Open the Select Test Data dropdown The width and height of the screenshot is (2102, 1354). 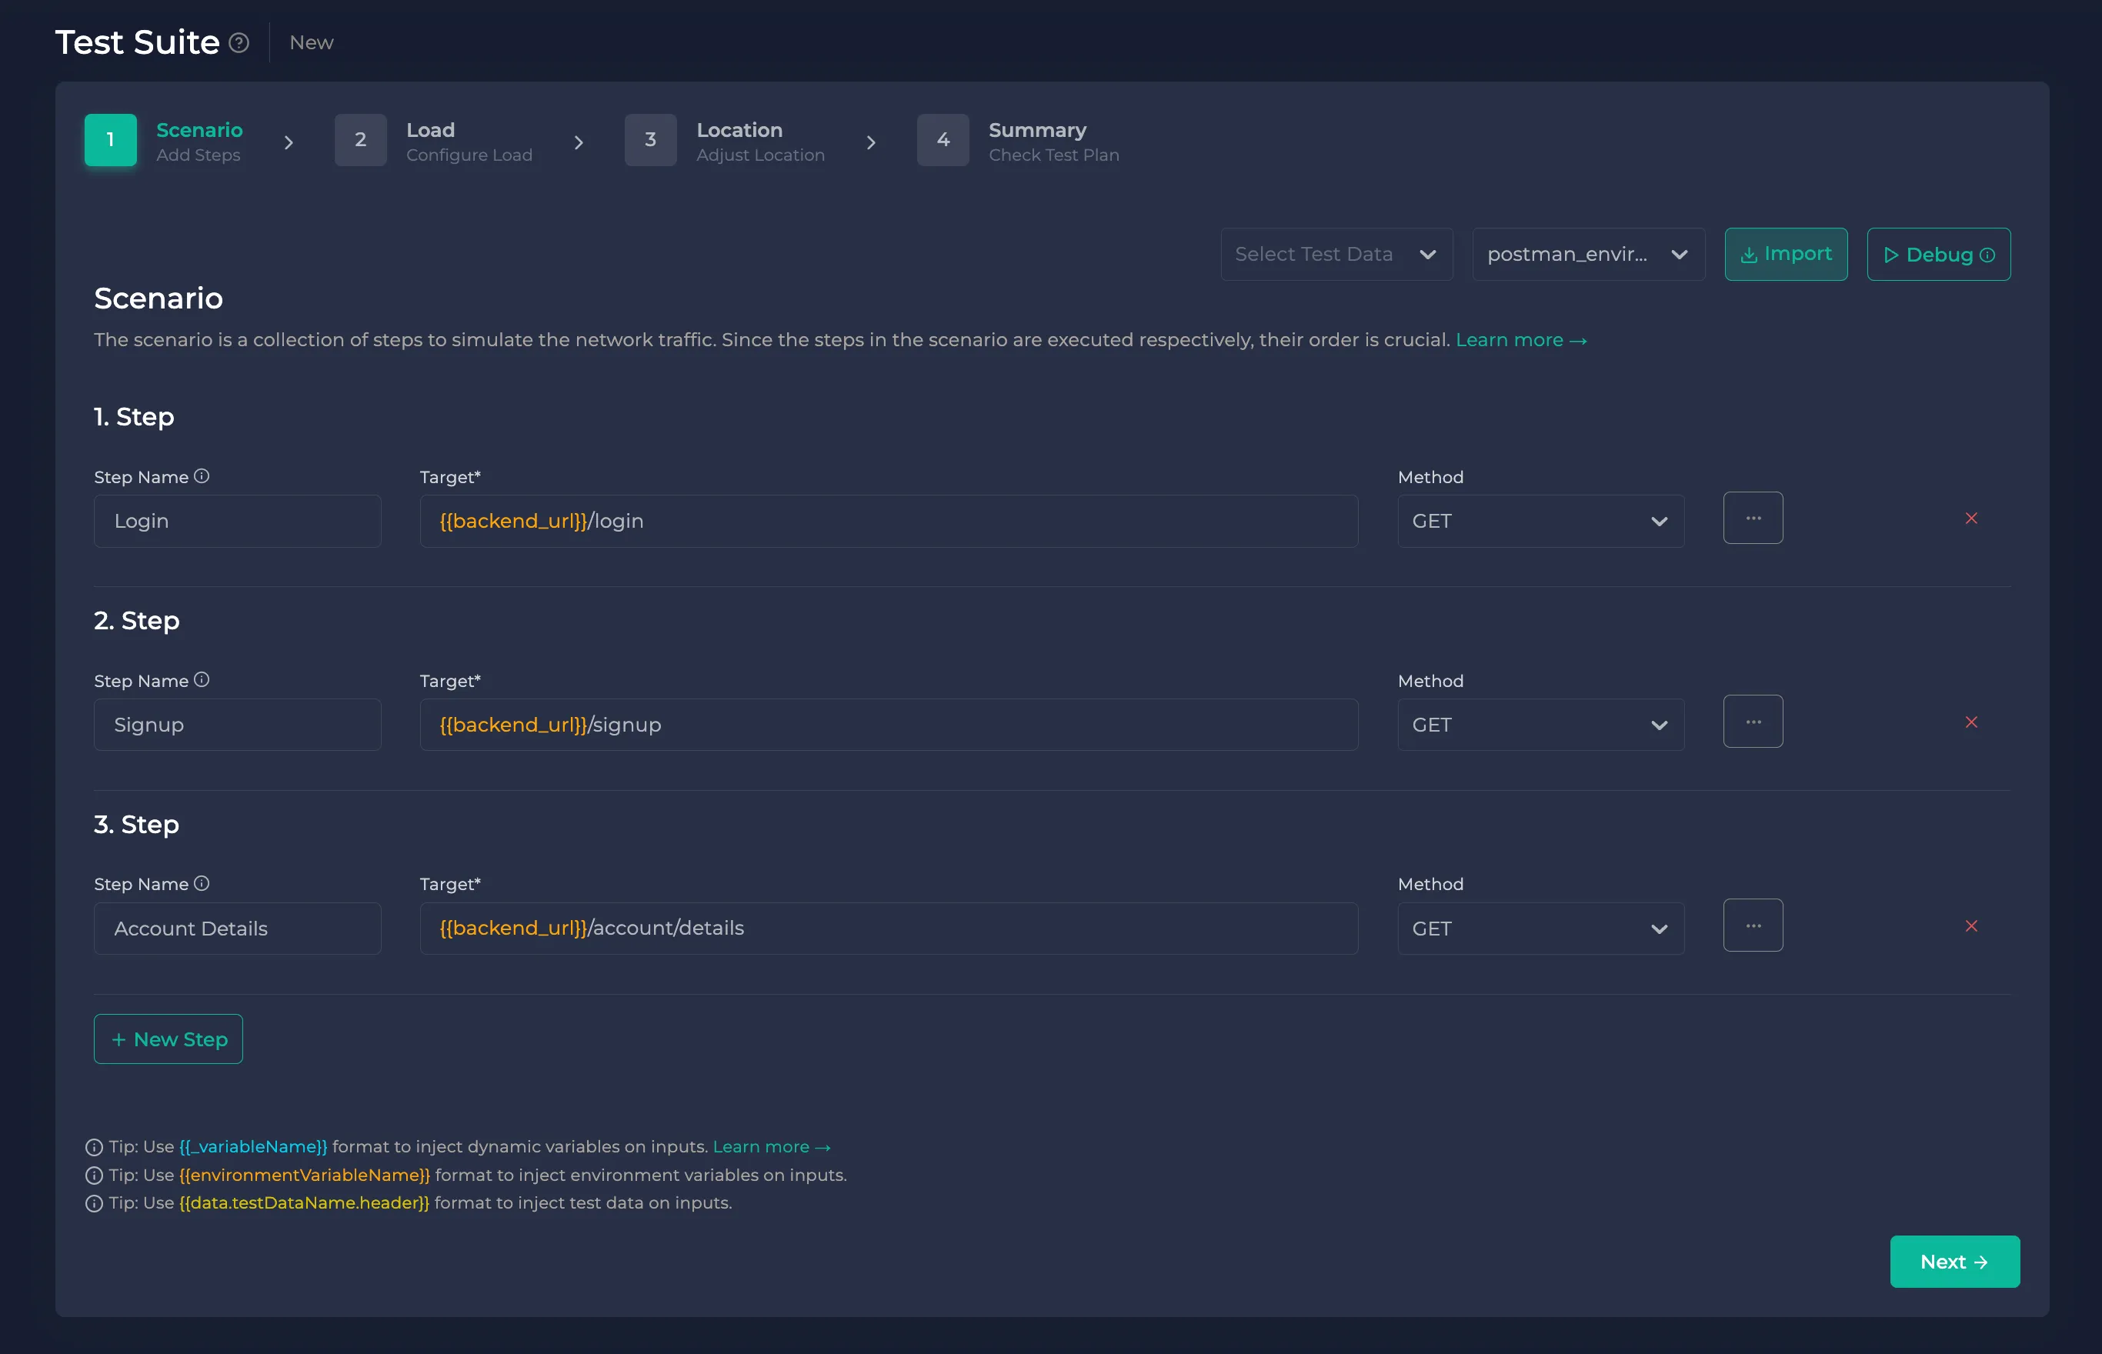(1336, 254)
